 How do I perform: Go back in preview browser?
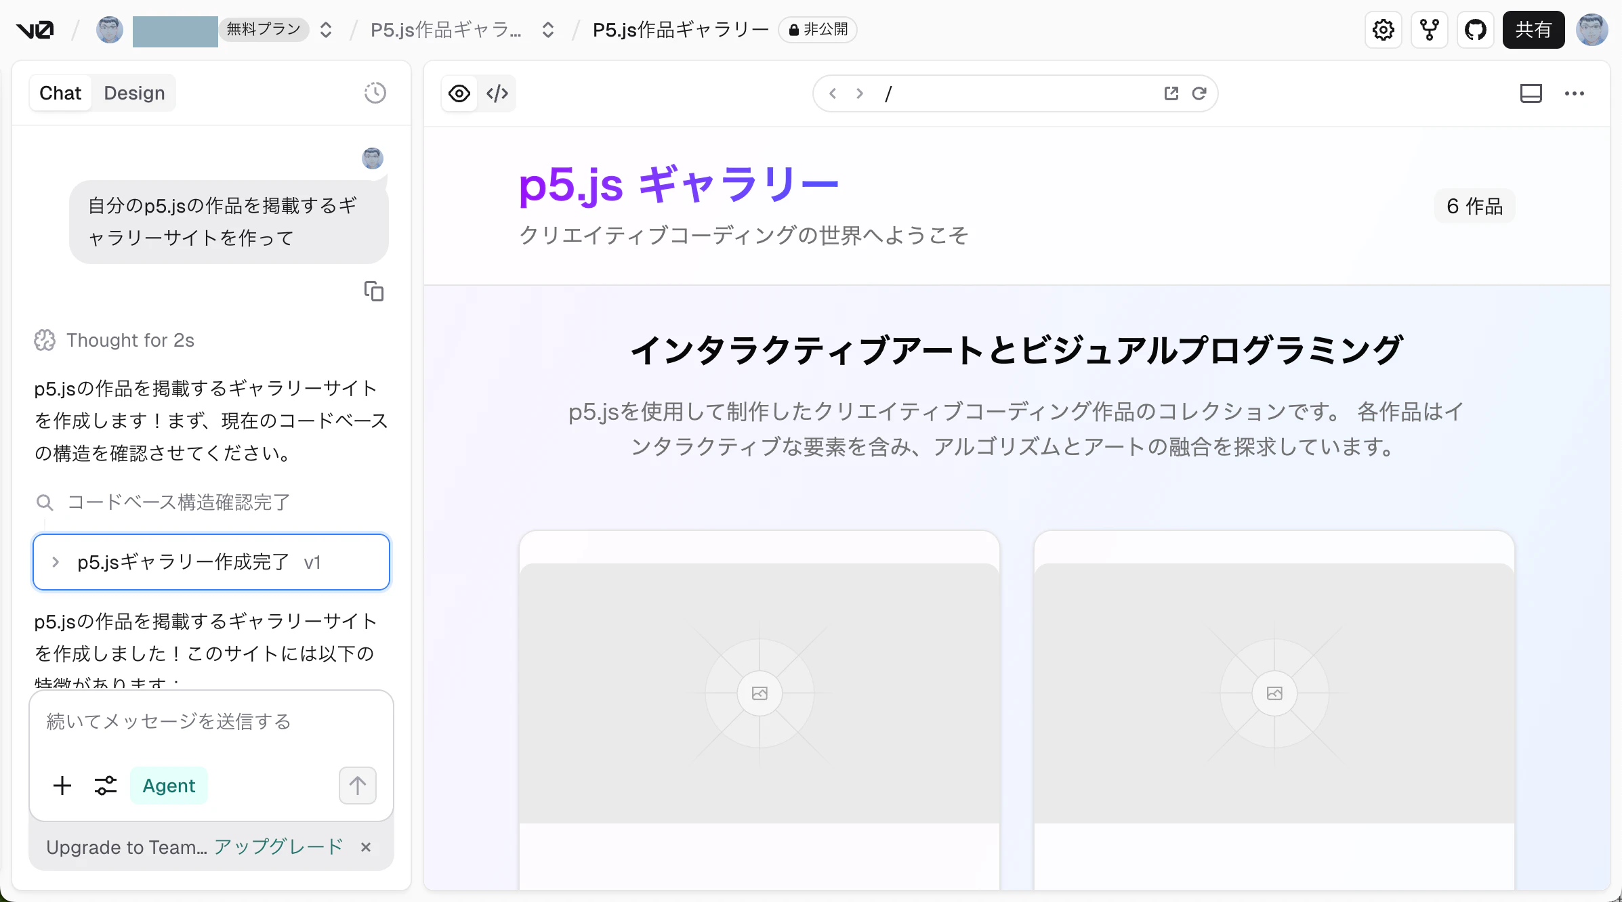[x=833, y=93]
